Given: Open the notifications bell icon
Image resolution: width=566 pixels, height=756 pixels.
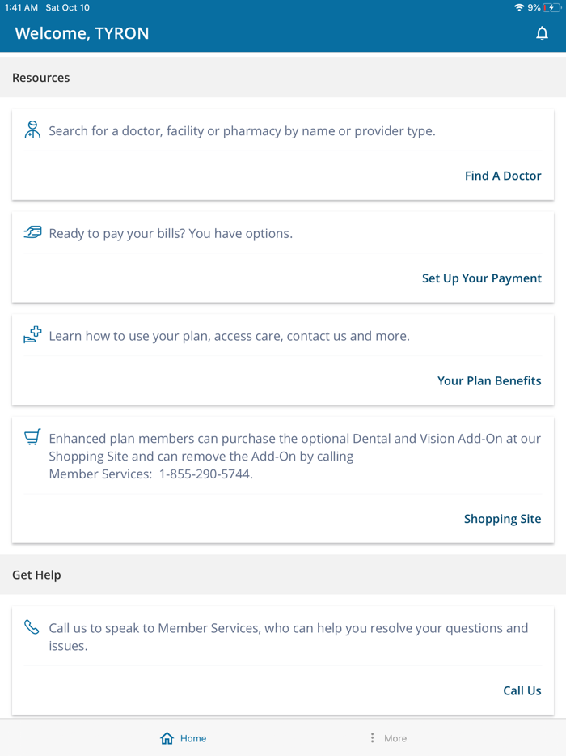Looking at the screenshot, I should click(543, 34).
